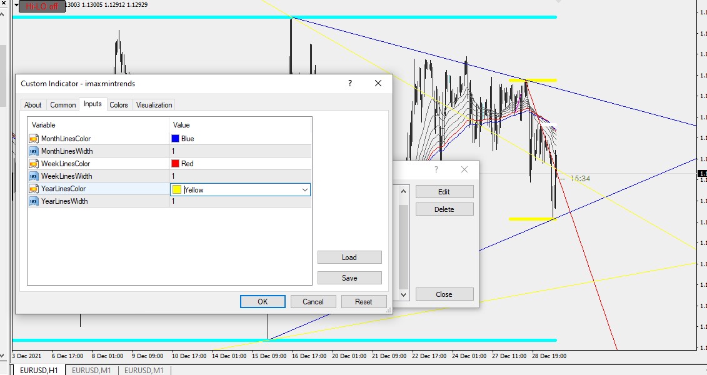Click the WeekLinesWidth integer type icon
The image size is (707, 375).
(x=33, y=176)
